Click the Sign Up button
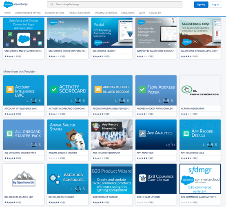The width and height of the screenshot is (226, 207). tap(201, 4)
